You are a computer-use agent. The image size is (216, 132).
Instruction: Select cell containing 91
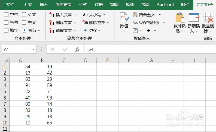coord(20,85)
